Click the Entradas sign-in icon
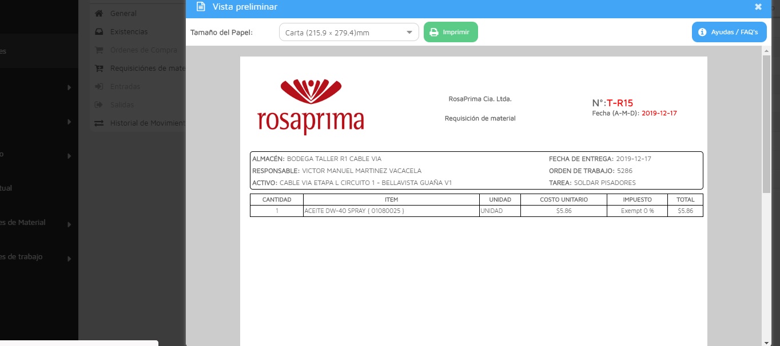Image resolution: width=780 pixels, height=346 pixels. (99, 86)
